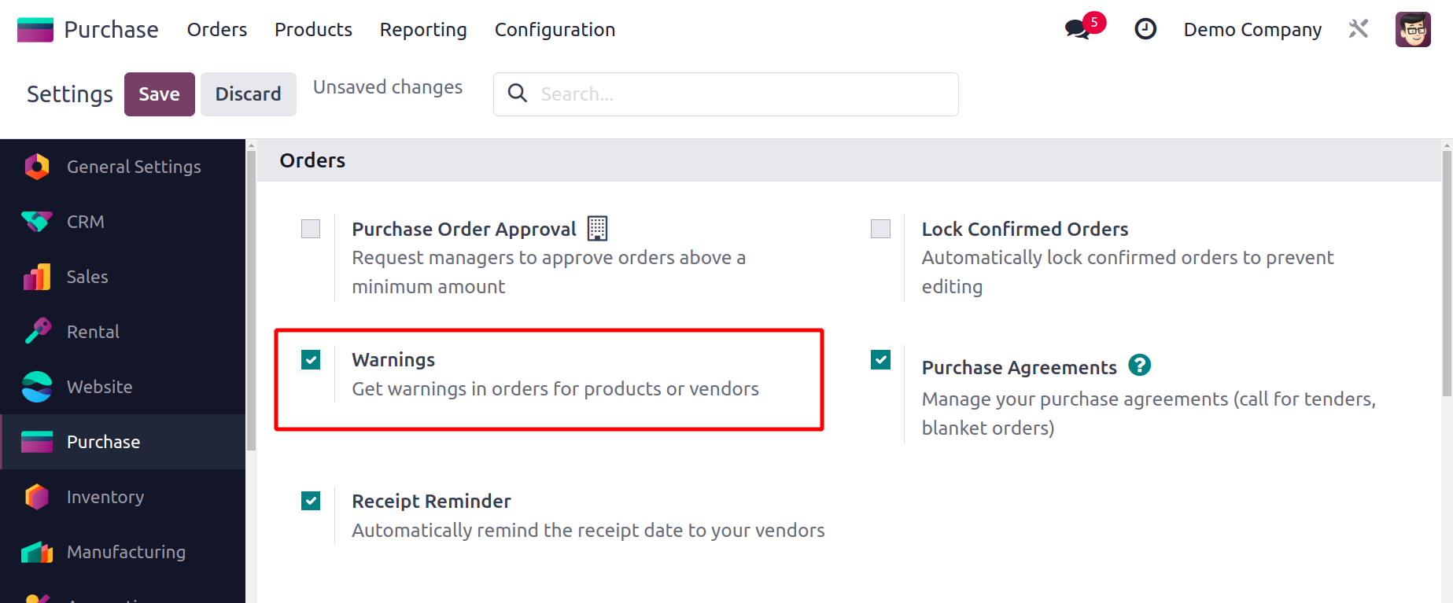Open the Demo Company switcher

coord(1252,30)
